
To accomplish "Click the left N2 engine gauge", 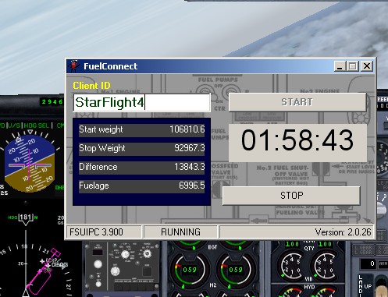I will [x=189, y=270].
